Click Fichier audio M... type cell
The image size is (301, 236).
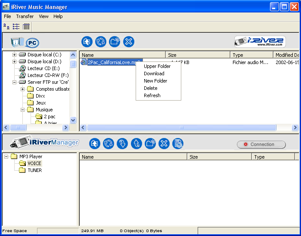250,62
